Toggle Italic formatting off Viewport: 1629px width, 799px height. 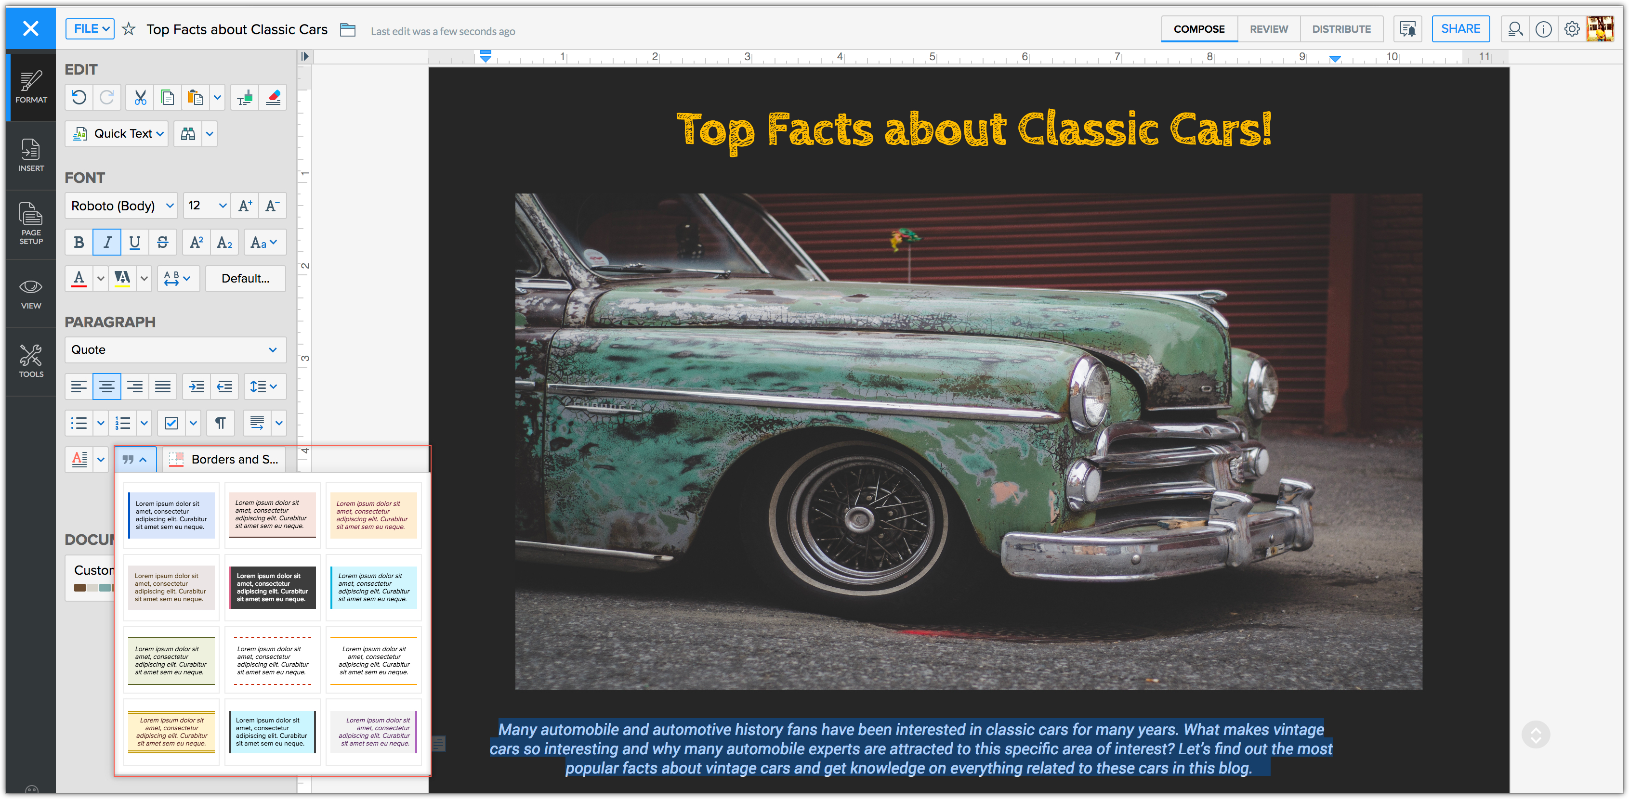click(x=107, y=243)
